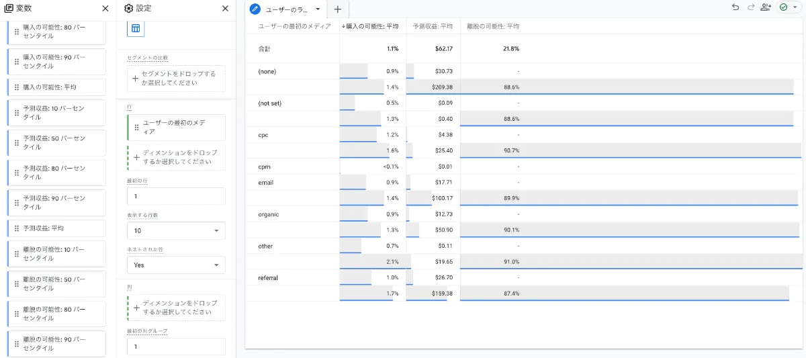This screenshot has height=358, width=806.
Task: Expand the ネストされた行 Yes dropdown
Action: (176, 265)
